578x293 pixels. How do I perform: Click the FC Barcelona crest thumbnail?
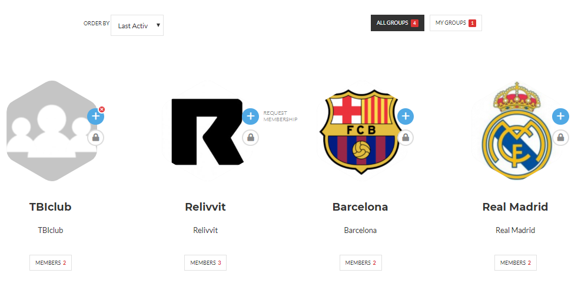pyautogui.click(x=361, y=131)
